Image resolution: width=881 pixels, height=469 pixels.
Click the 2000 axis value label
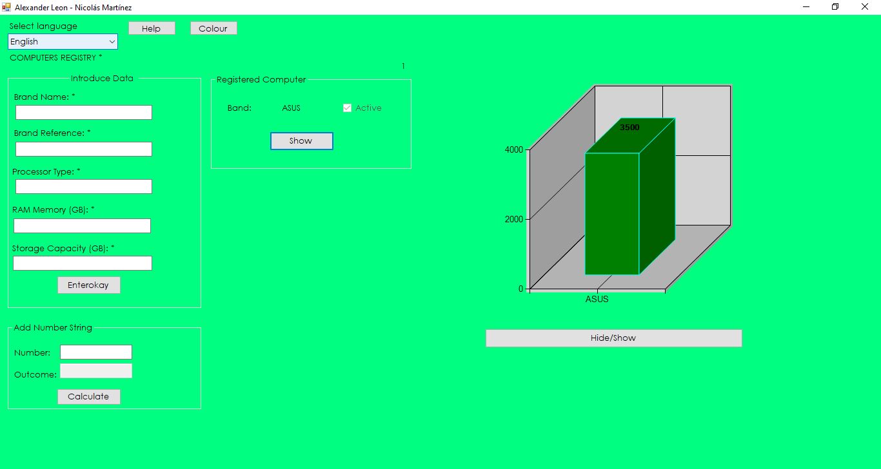pyautogui.click(x=514, y=219)
